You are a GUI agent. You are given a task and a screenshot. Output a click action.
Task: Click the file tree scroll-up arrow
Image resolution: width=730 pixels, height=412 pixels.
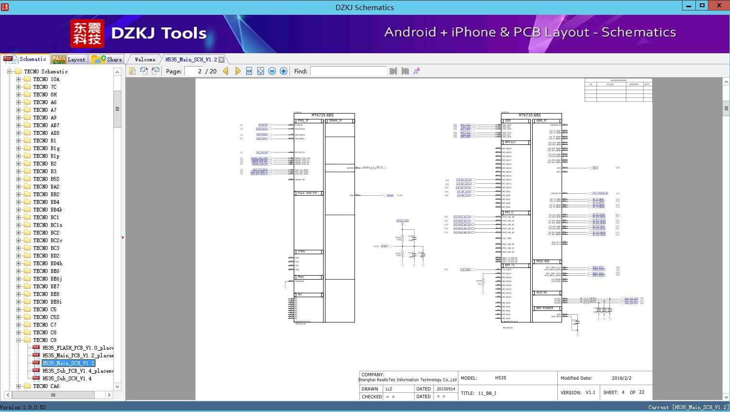[117, 71]
